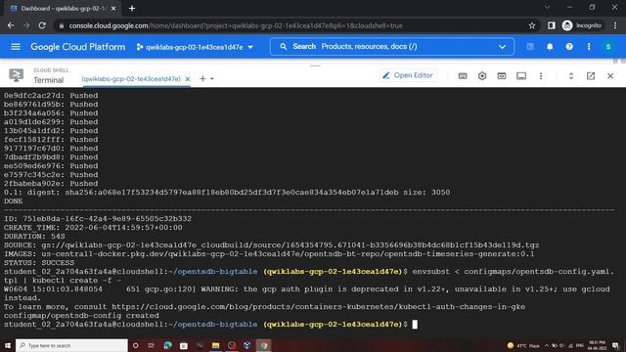Click the terminal command prompt cursor
Image resolution: width=626 pixels, height=352 pixels.
pyautogui.click(x=415, y=324)
